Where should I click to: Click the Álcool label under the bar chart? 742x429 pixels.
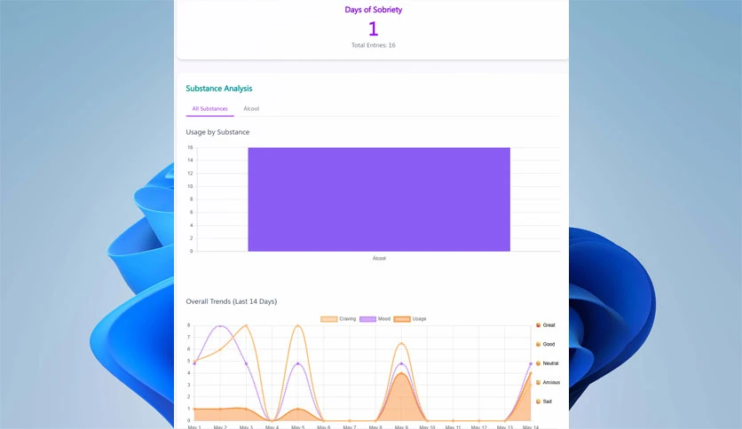pos(379,259)
